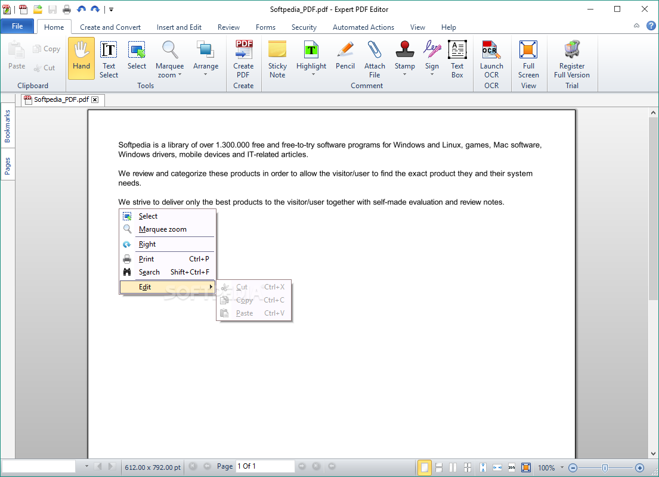Click the printer icon in title bar

(66, 9)
